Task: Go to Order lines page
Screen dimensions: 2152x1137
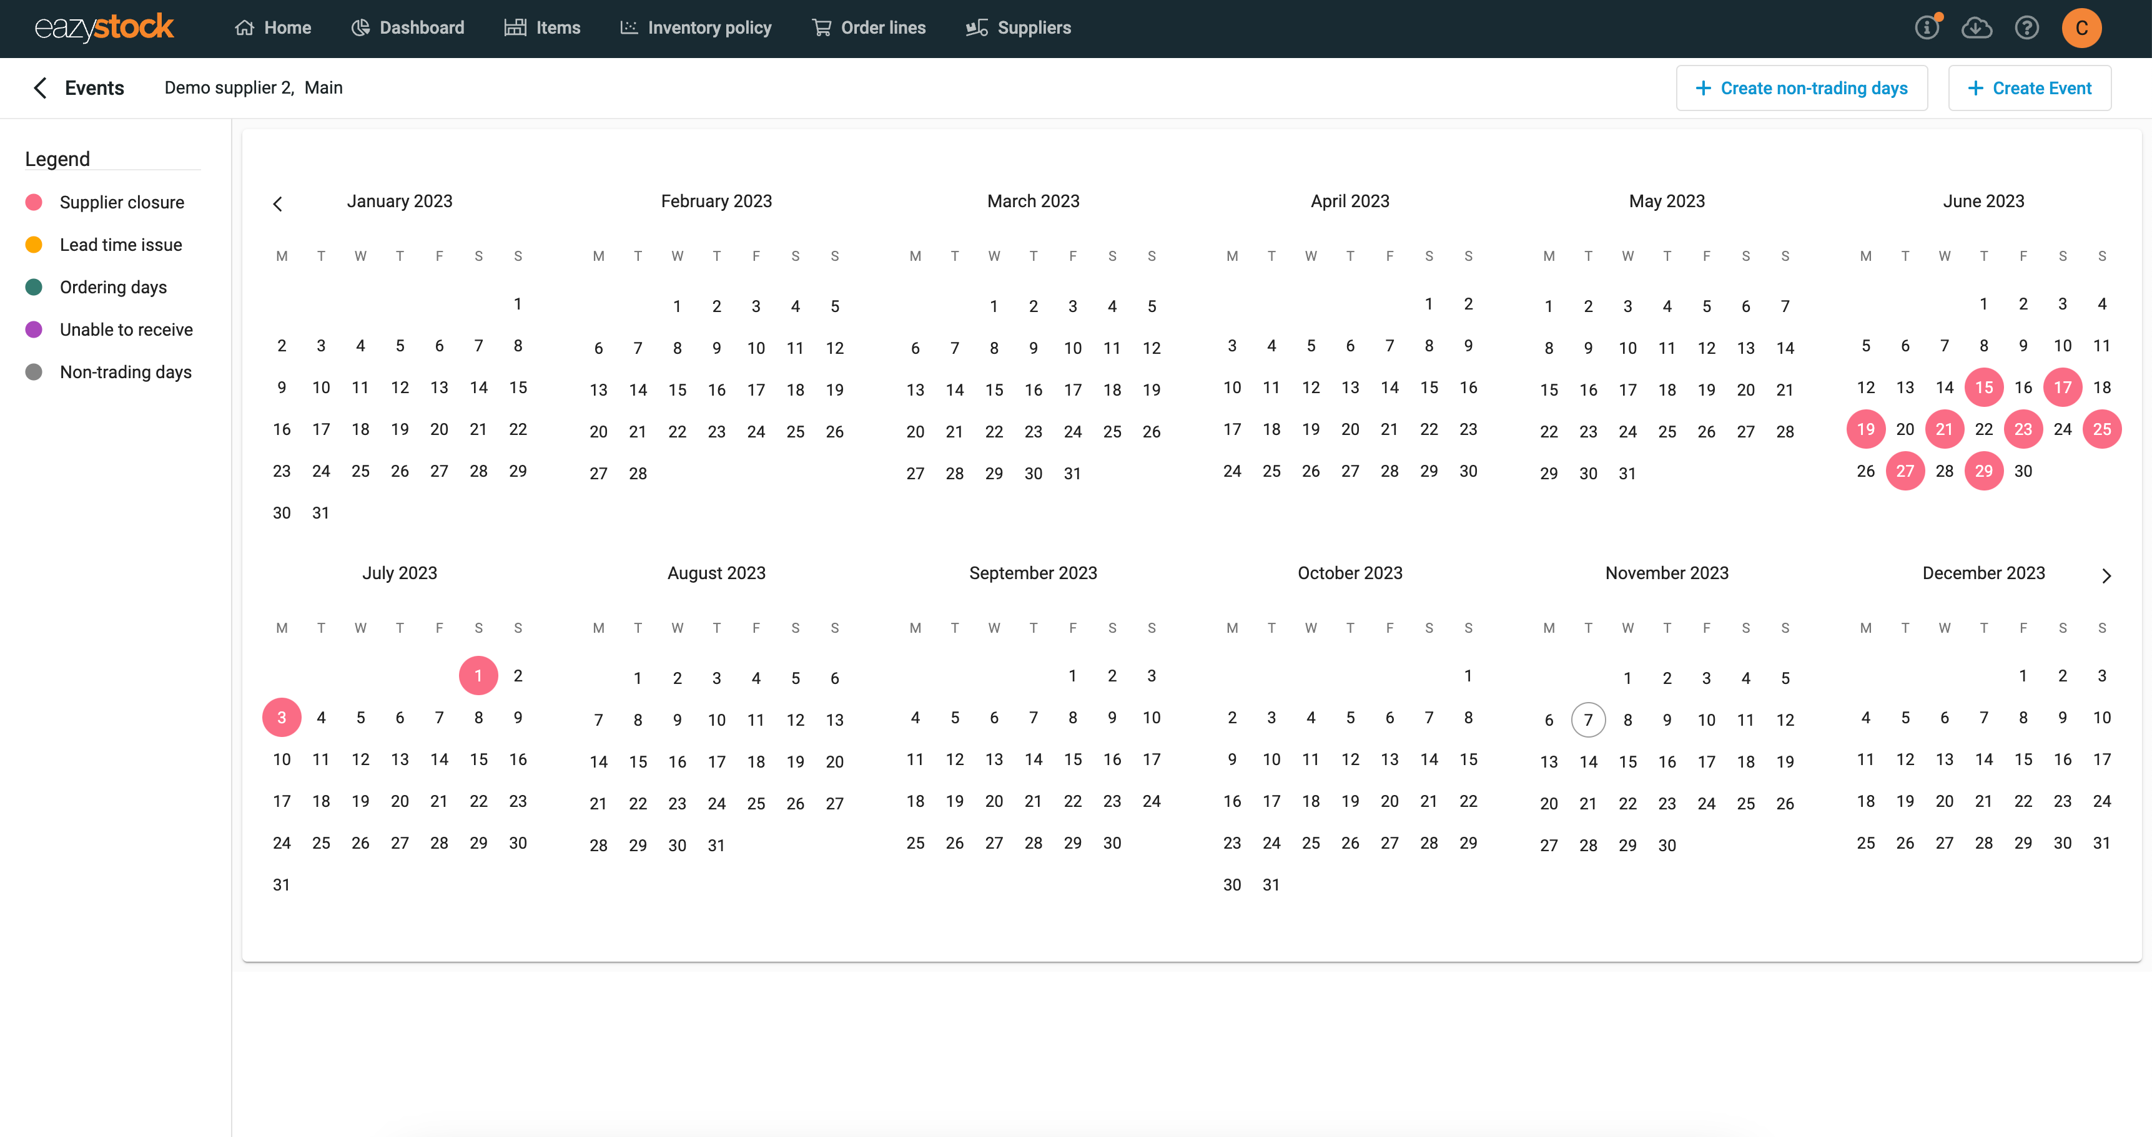Action: [869, 27]
